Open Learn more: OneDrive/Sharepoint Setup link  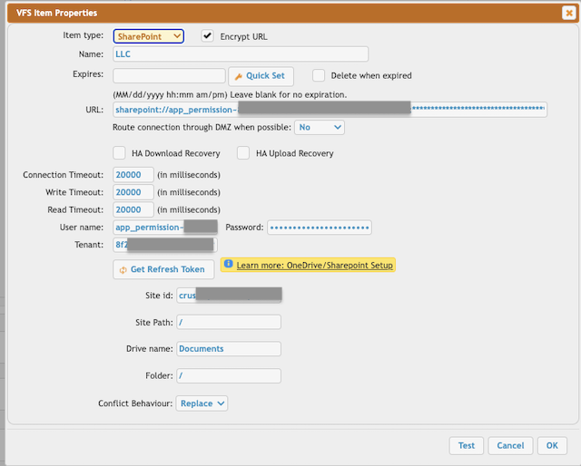[315, 266]
